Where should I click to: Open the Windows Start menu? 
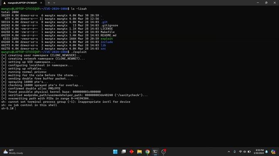point(115,152)
